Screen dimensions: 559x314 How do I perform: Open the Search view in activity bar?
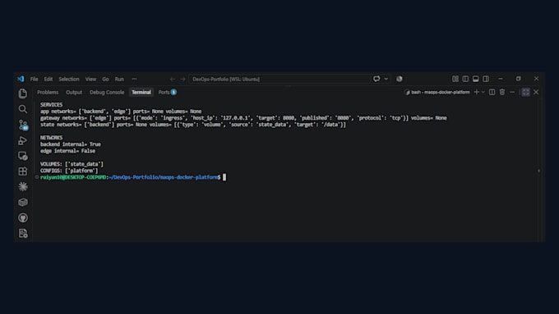click(x=23, y=109)
